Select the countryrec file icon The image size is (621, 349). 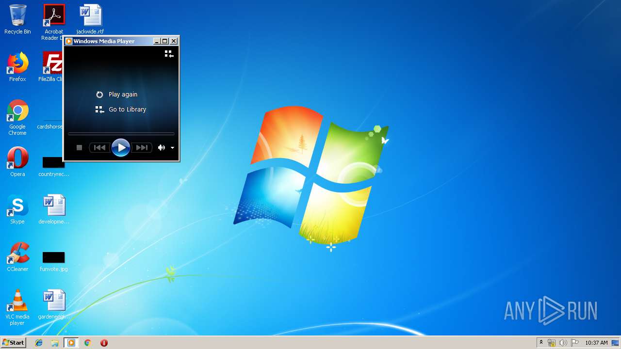54,166
